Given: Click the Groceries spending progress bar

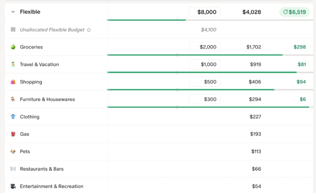Looking at the screenshot, I should point(210,55).
